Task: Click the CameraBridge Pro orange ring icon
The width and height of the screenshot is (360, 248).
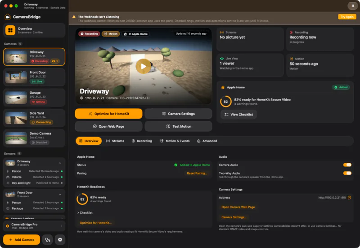Action: (7, 226)
